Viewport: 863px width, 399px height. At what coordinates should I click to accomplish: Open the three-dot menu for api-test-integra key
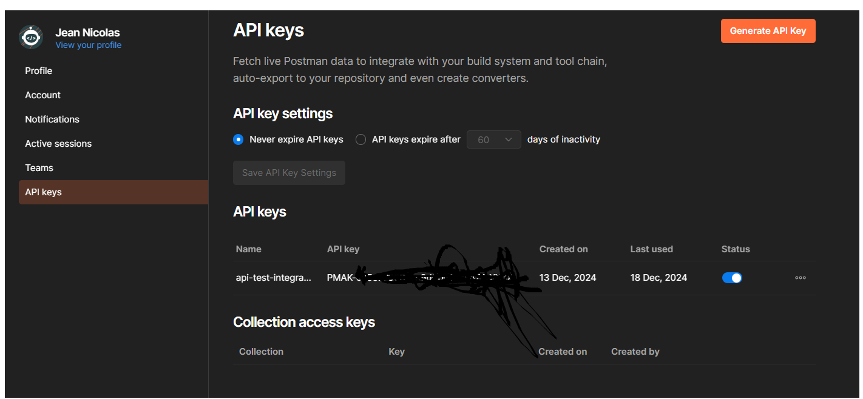click(800, 278)
